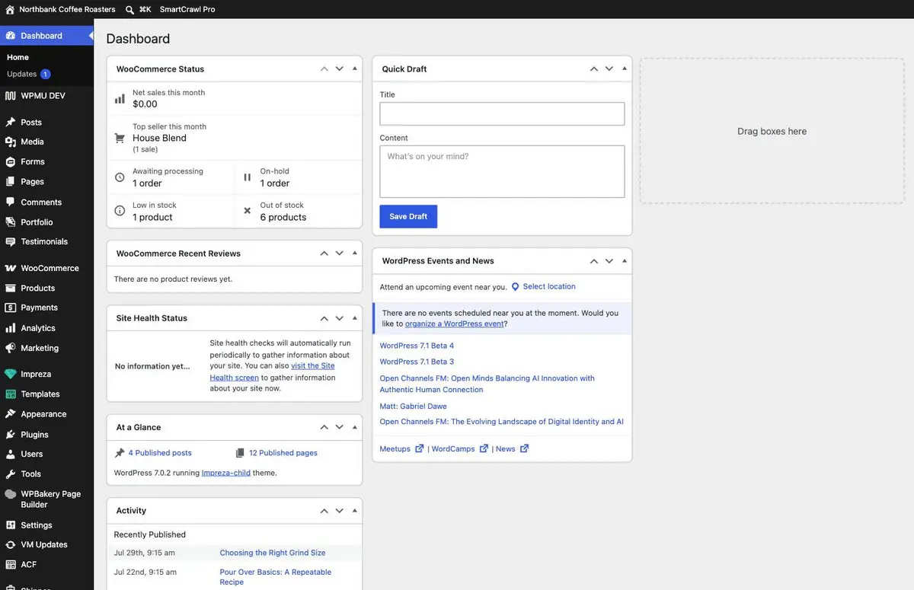Open the search magnifier icon in admin bar
Screen dimensions: 914x590
click(130, 9)
